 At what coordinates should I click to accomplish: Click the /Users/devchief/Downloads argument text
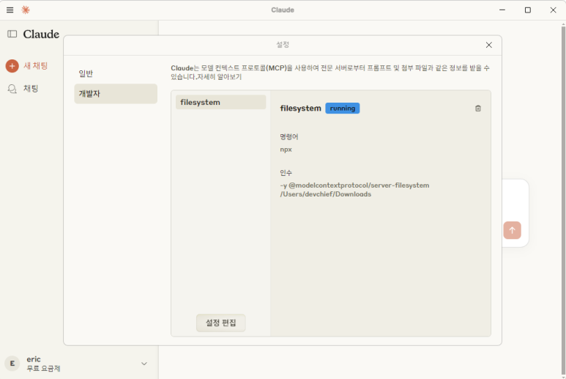click(x=326, y=194)
